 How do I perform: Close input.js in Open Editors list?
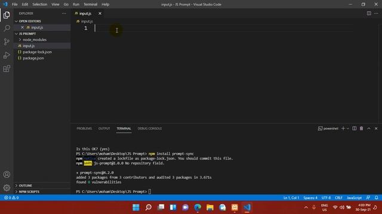[23, 27]
